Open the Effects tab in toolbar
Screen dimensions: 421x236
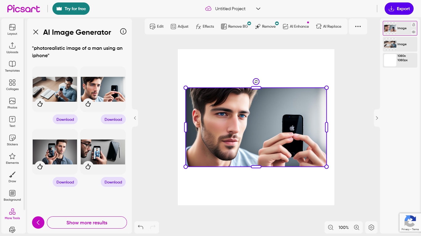pyautogui.click(x=205, y=26)
